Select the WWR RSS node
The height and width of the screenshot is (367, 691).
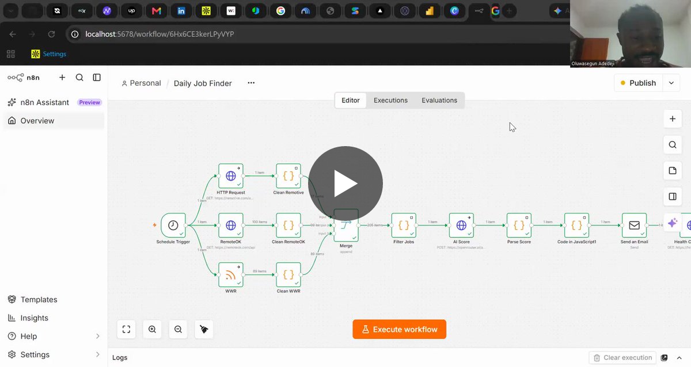tap(231, 275)
